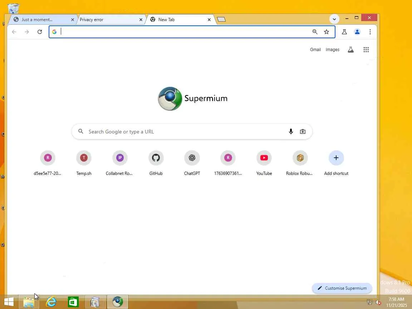Open the GitHub shortcut

pyautogui.click(x=156, y=163)
